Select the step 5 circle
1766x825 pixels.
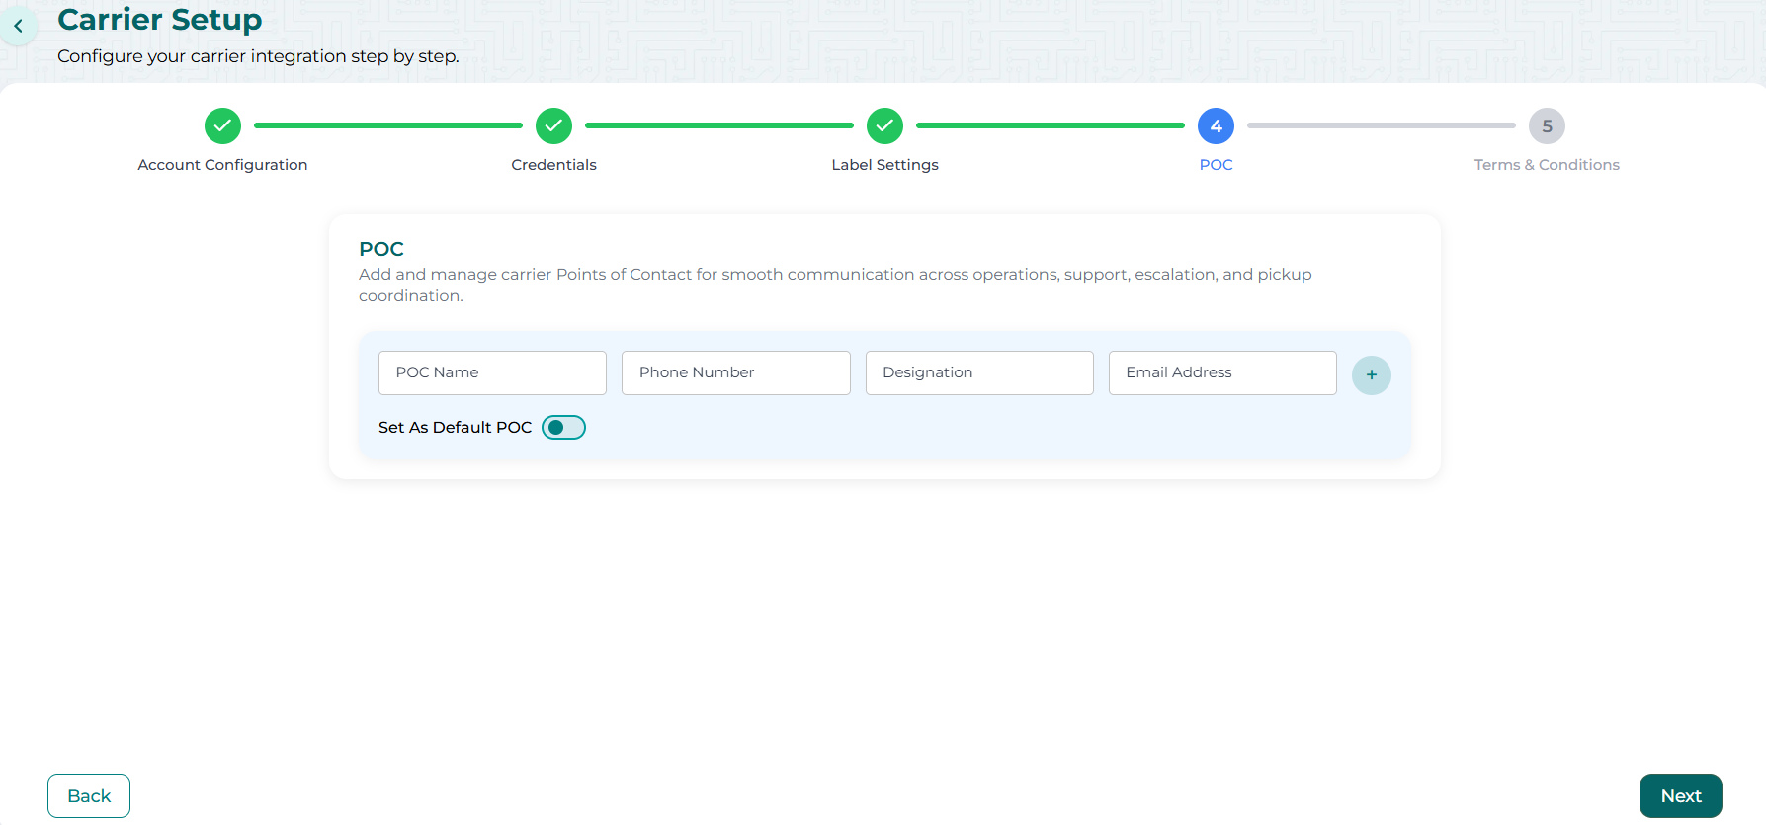click(x=1547, y=125)
